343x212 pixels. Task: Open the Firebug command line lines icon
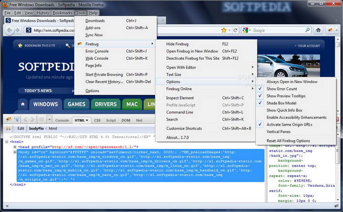(x=41, y=120)
